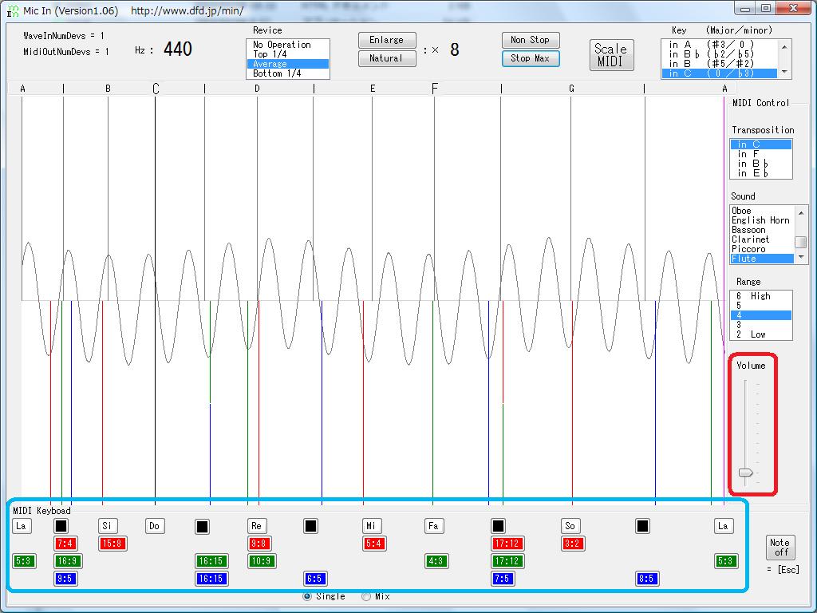Click the Note off button

pos(780,548)
